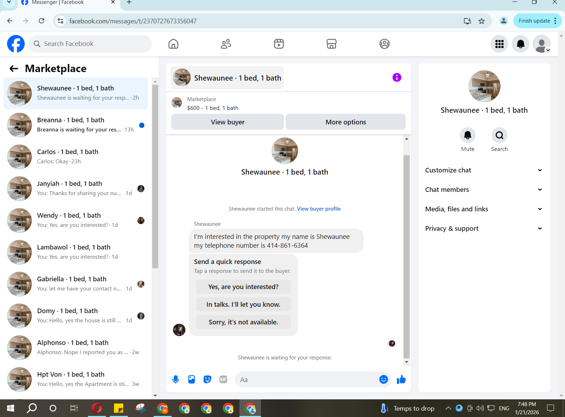The height and width of the screenshot is (417, 565).
Task: Send quick response 'Sorry, it's not available.'
Action: click(243, 322)
